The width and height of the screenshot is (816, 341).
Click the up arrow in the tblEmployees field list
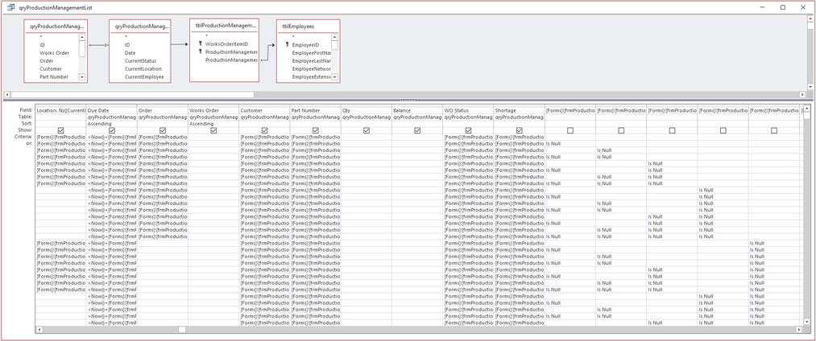(334, 37)
